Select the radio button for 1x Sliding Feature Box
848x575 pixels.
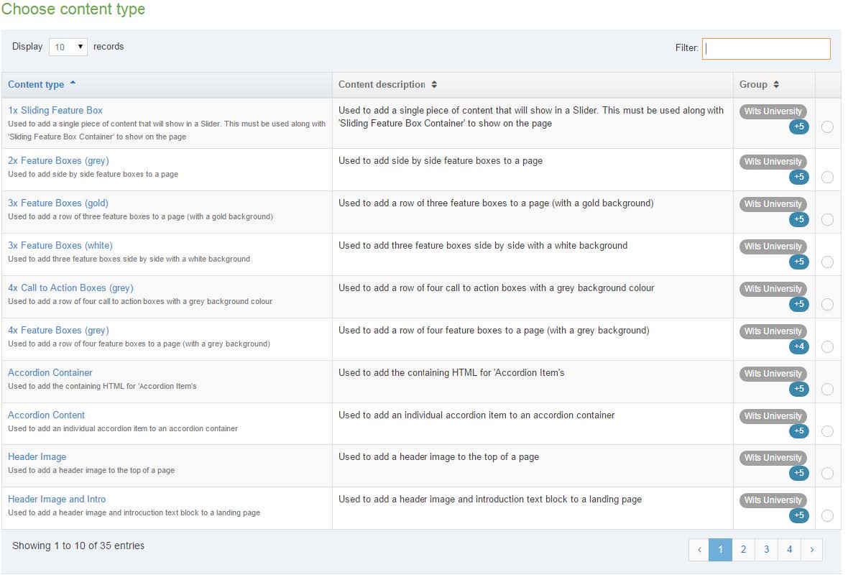click(827, 127)
